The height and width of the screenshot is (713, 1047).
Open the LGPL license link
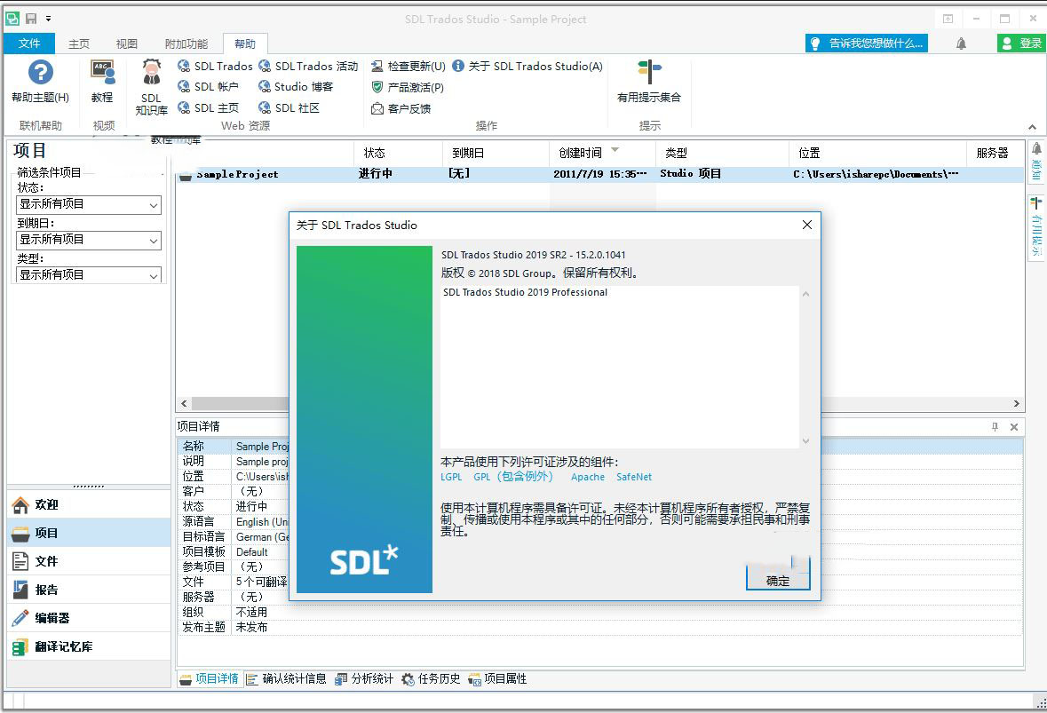[x=451, y=477]
